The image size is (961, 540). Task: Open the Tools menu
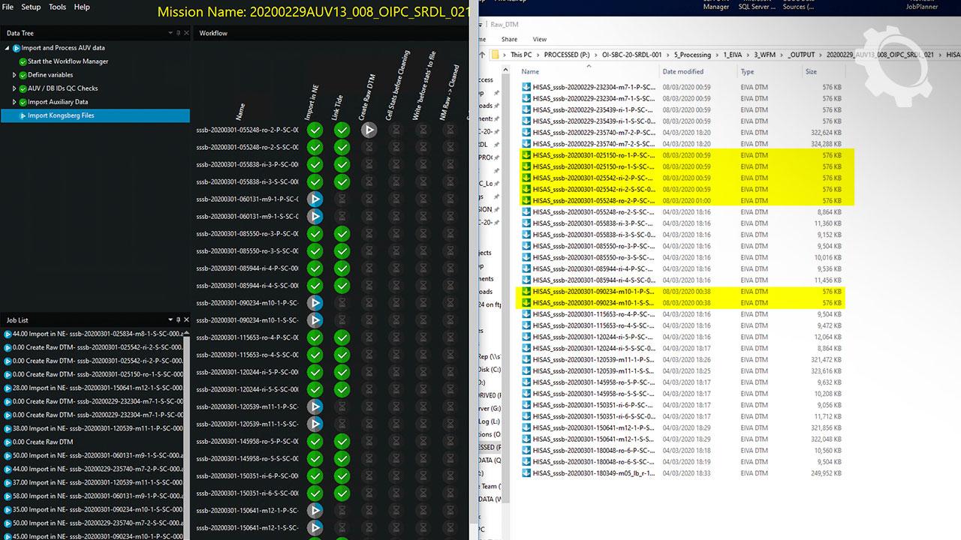pyautogui.click(x=58, y=7)
